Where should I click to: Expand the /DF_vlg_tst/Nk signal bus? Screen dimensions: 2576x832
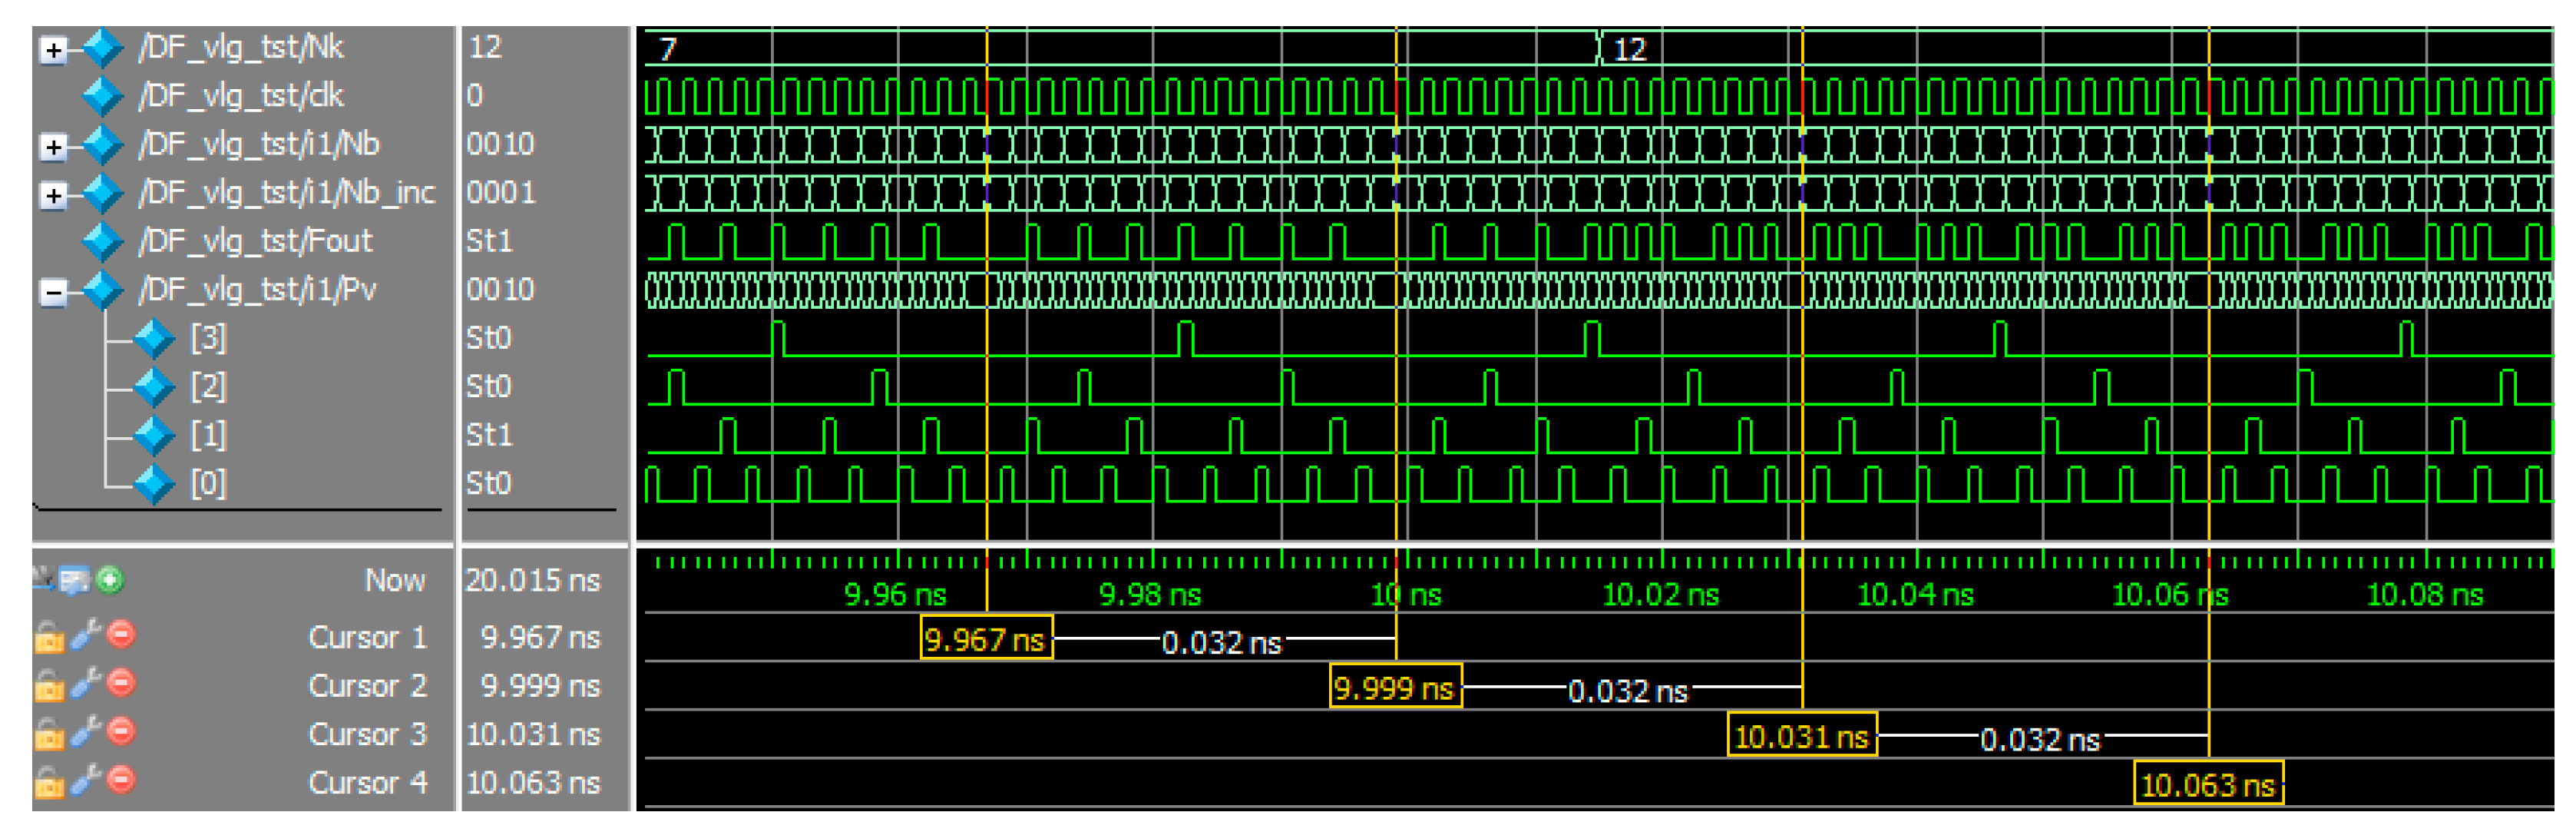pos(53,50)
